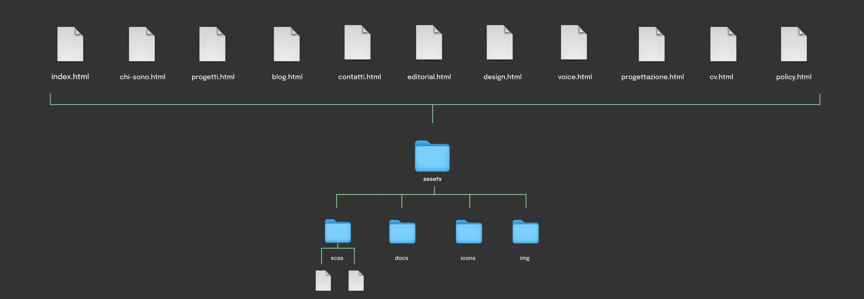This screenshot has height=299, width=864.
Task: Click the "design.html" file name
Action: (503, 77)
